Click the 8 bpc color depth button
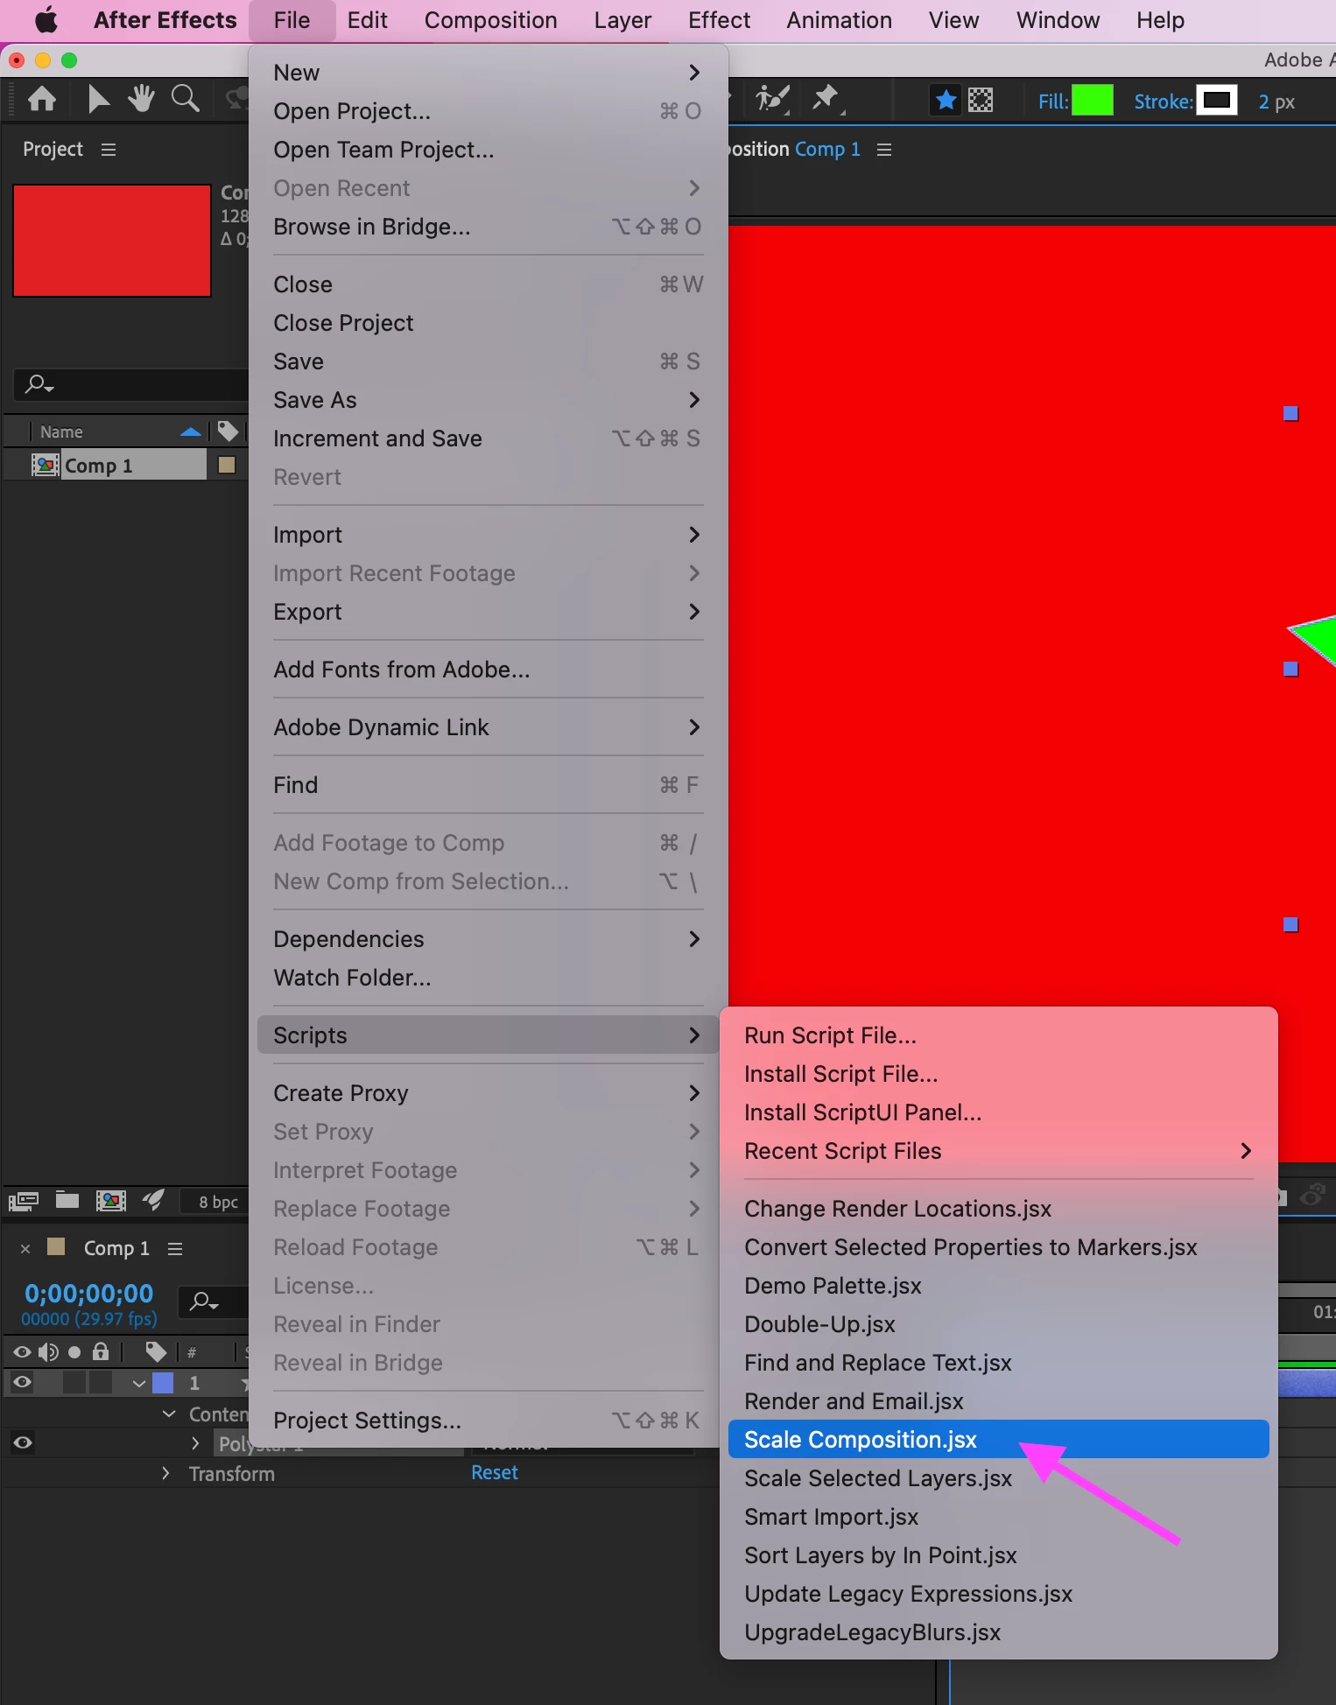This screenshot has width=1336, height=1705. pos(218,1202)
